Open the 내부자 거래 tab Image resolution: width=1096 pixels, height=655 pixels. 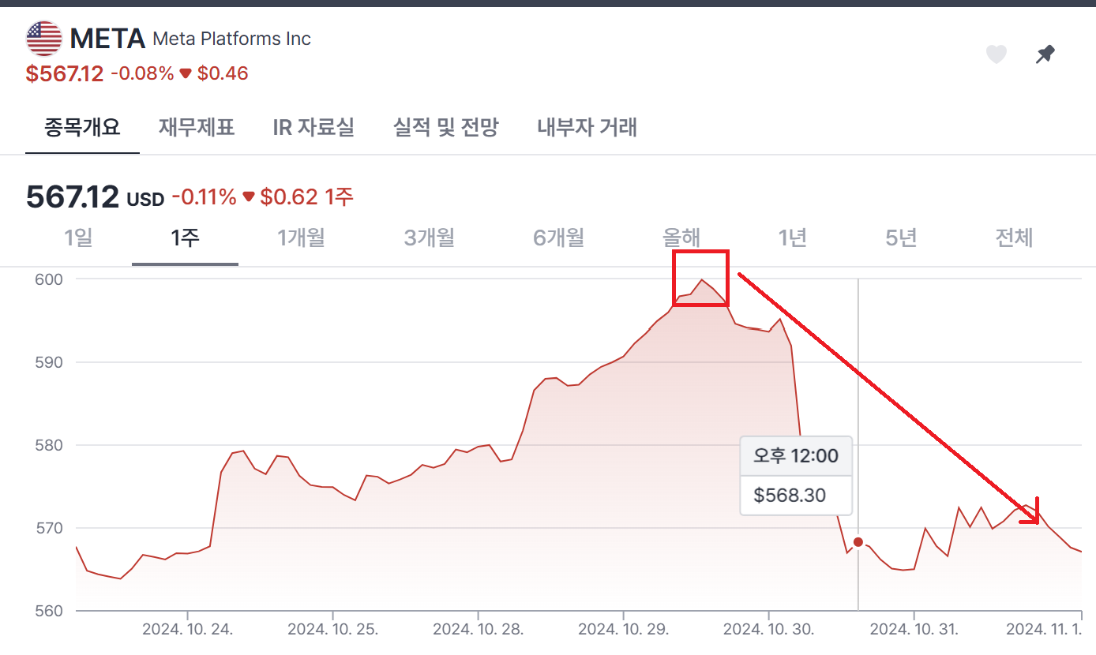[x=587, y=127]
